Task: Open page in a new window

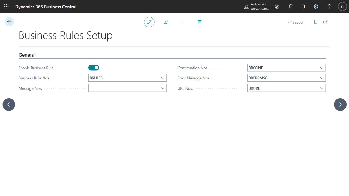Action: [325, 22]
